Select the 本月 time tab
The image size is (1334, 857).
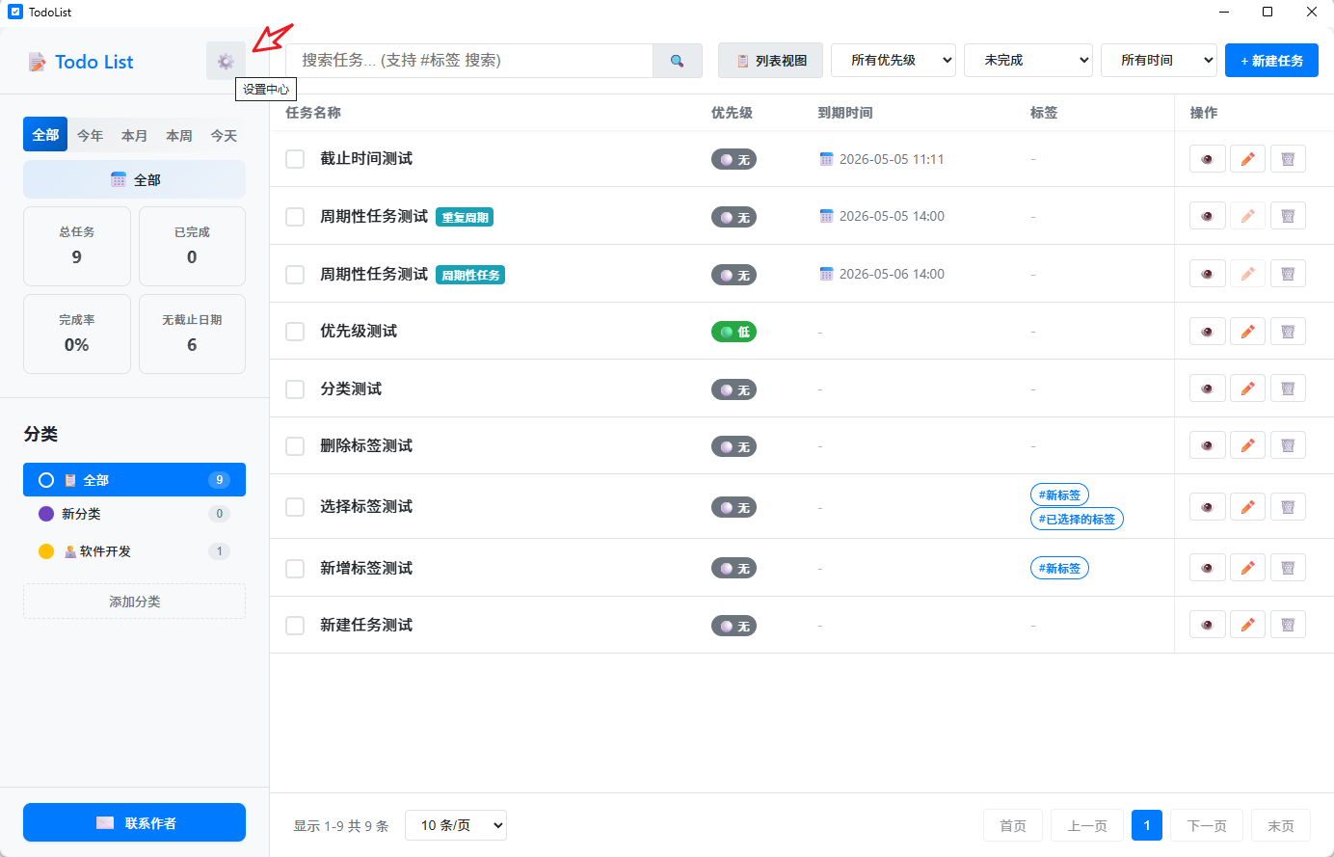point(134,135)
